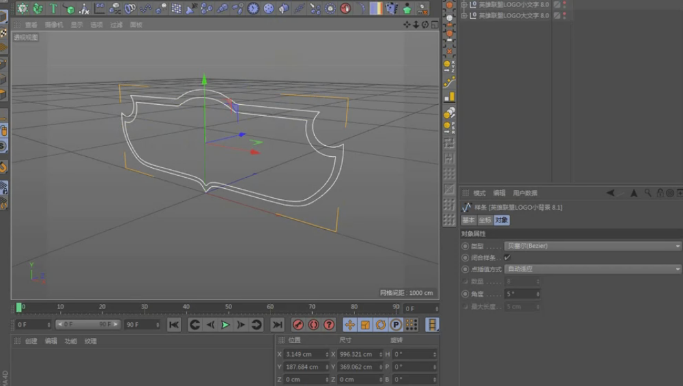The image size is (683, 386).
Task: Click the X position field 3.149 cm
Action: pyautogui.click(x=306, y=354)
